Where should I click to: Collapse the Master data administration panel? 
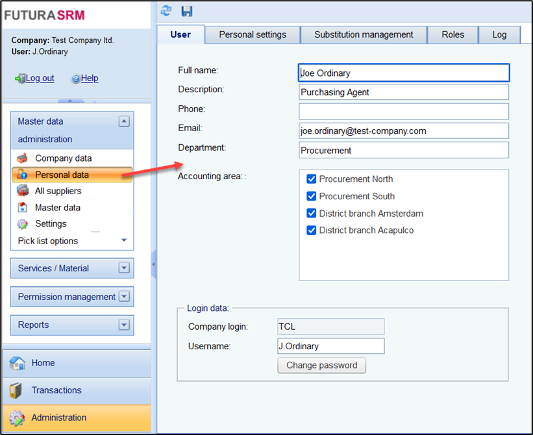[124, 121]
